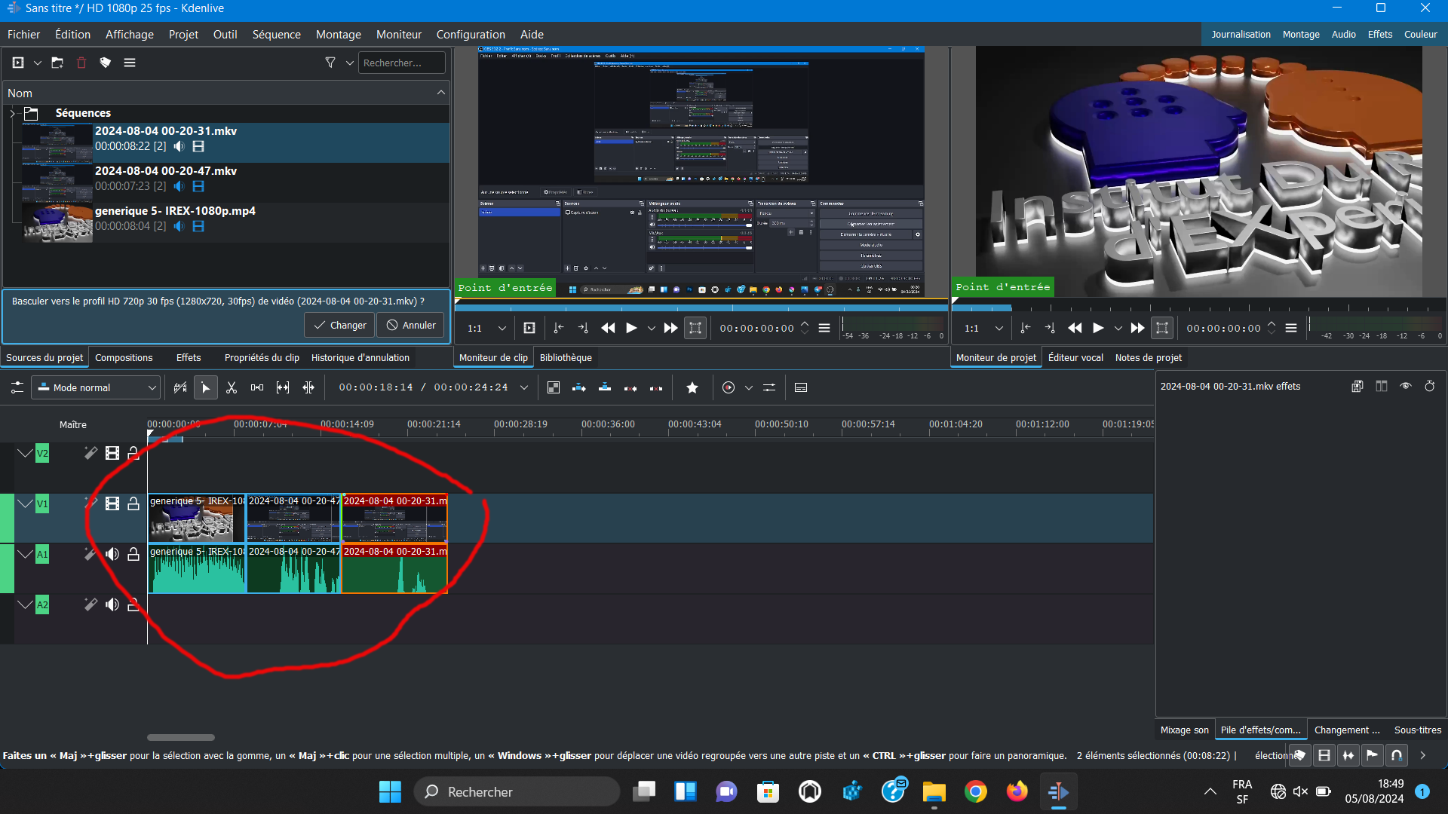1448x814 pixels.
Task: Switch to the Effets tab
Action: (189, 358)
